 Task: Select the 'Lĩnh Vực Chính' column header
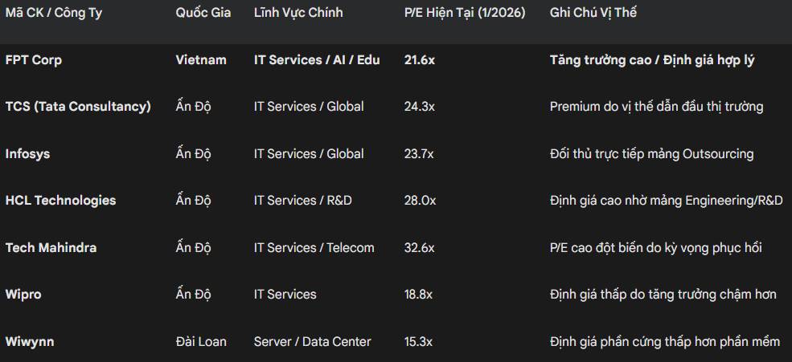(298, 13)
